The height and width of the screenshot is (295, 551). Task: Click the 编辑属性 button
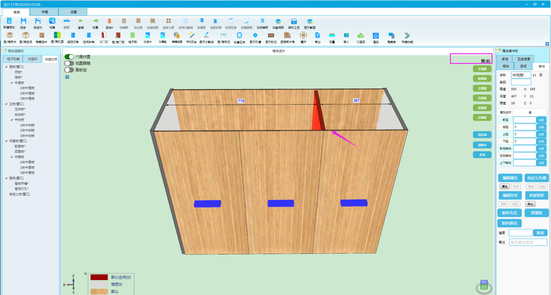[510, 178]
